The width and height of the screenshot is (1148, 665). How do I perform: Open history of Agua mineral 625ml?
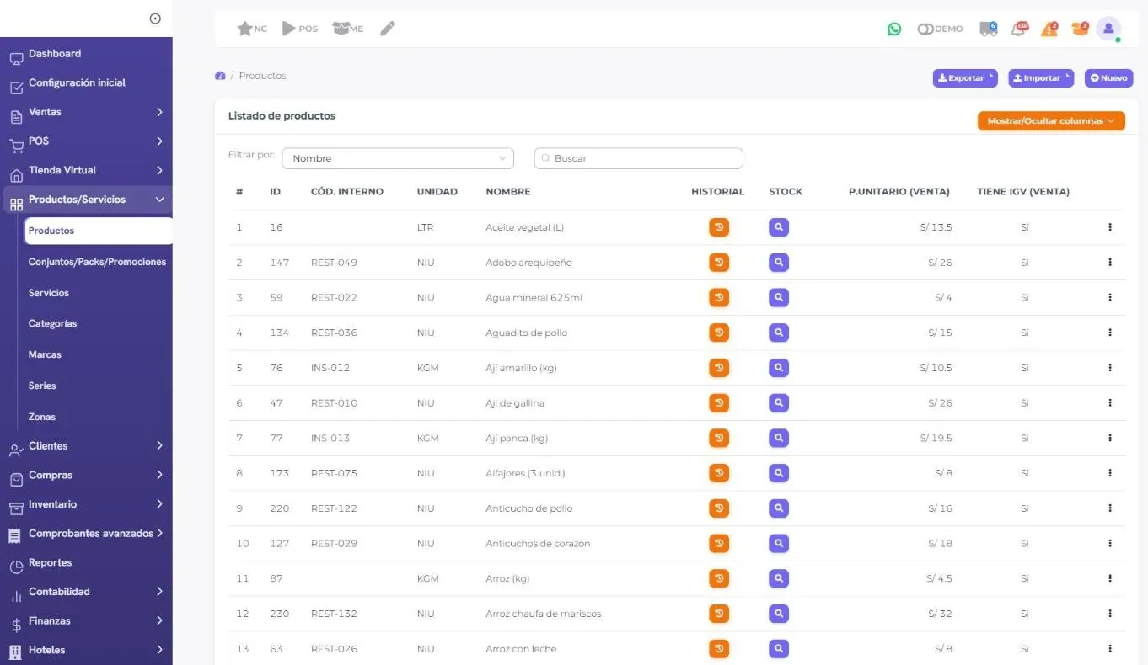[x=719, y=298]
